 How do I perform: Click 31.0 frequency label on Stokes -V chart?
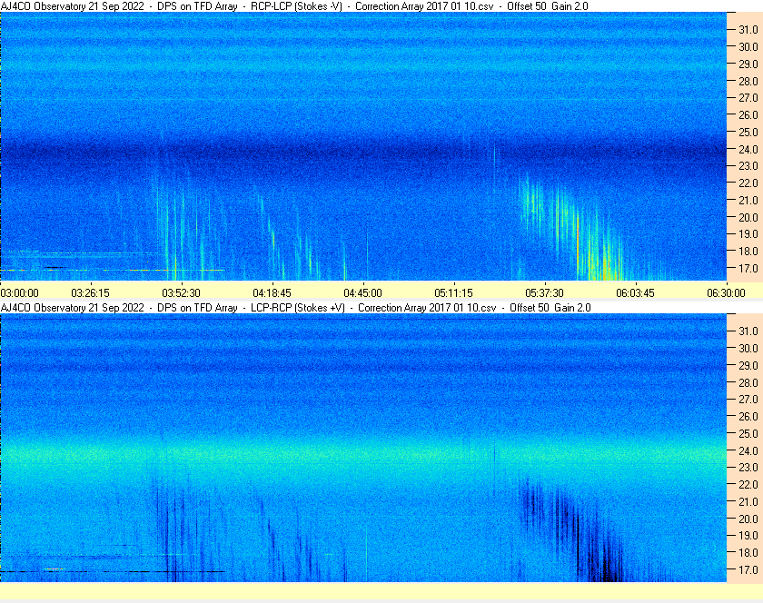[x=748, y=30]
